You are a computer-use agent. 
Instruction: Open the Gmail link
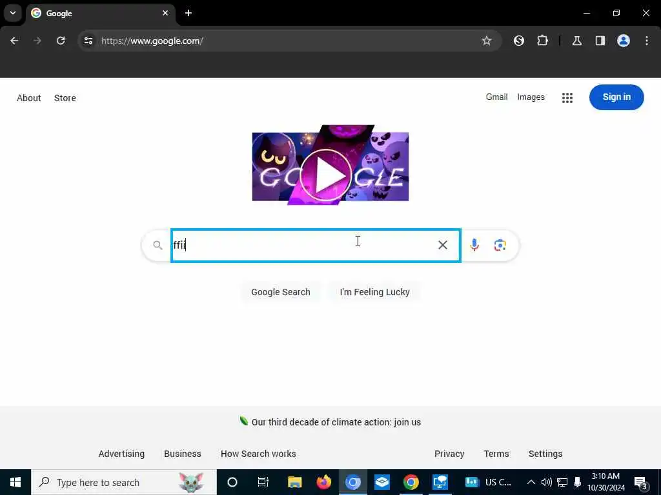(496, 97)
